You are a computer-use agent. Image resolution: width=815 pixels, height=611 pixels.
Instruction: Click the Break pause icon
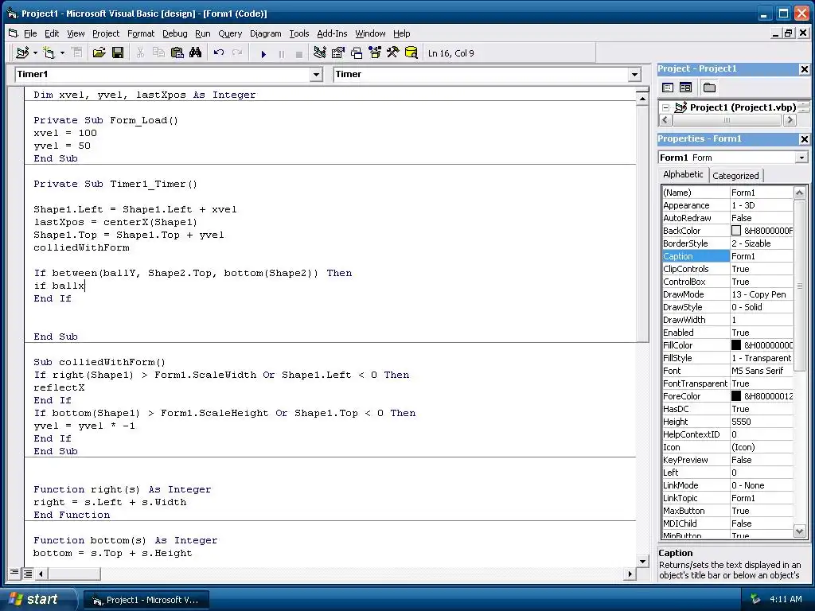point(281,53)
